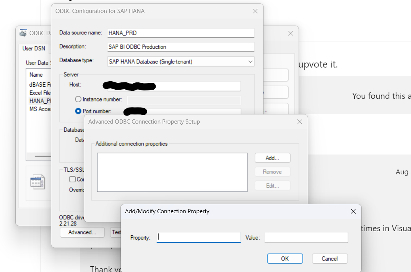Screen dimensions: 411x272
Task: Cancel the Add/Modify Connection Property dialog
Action: tap(330, 259)
